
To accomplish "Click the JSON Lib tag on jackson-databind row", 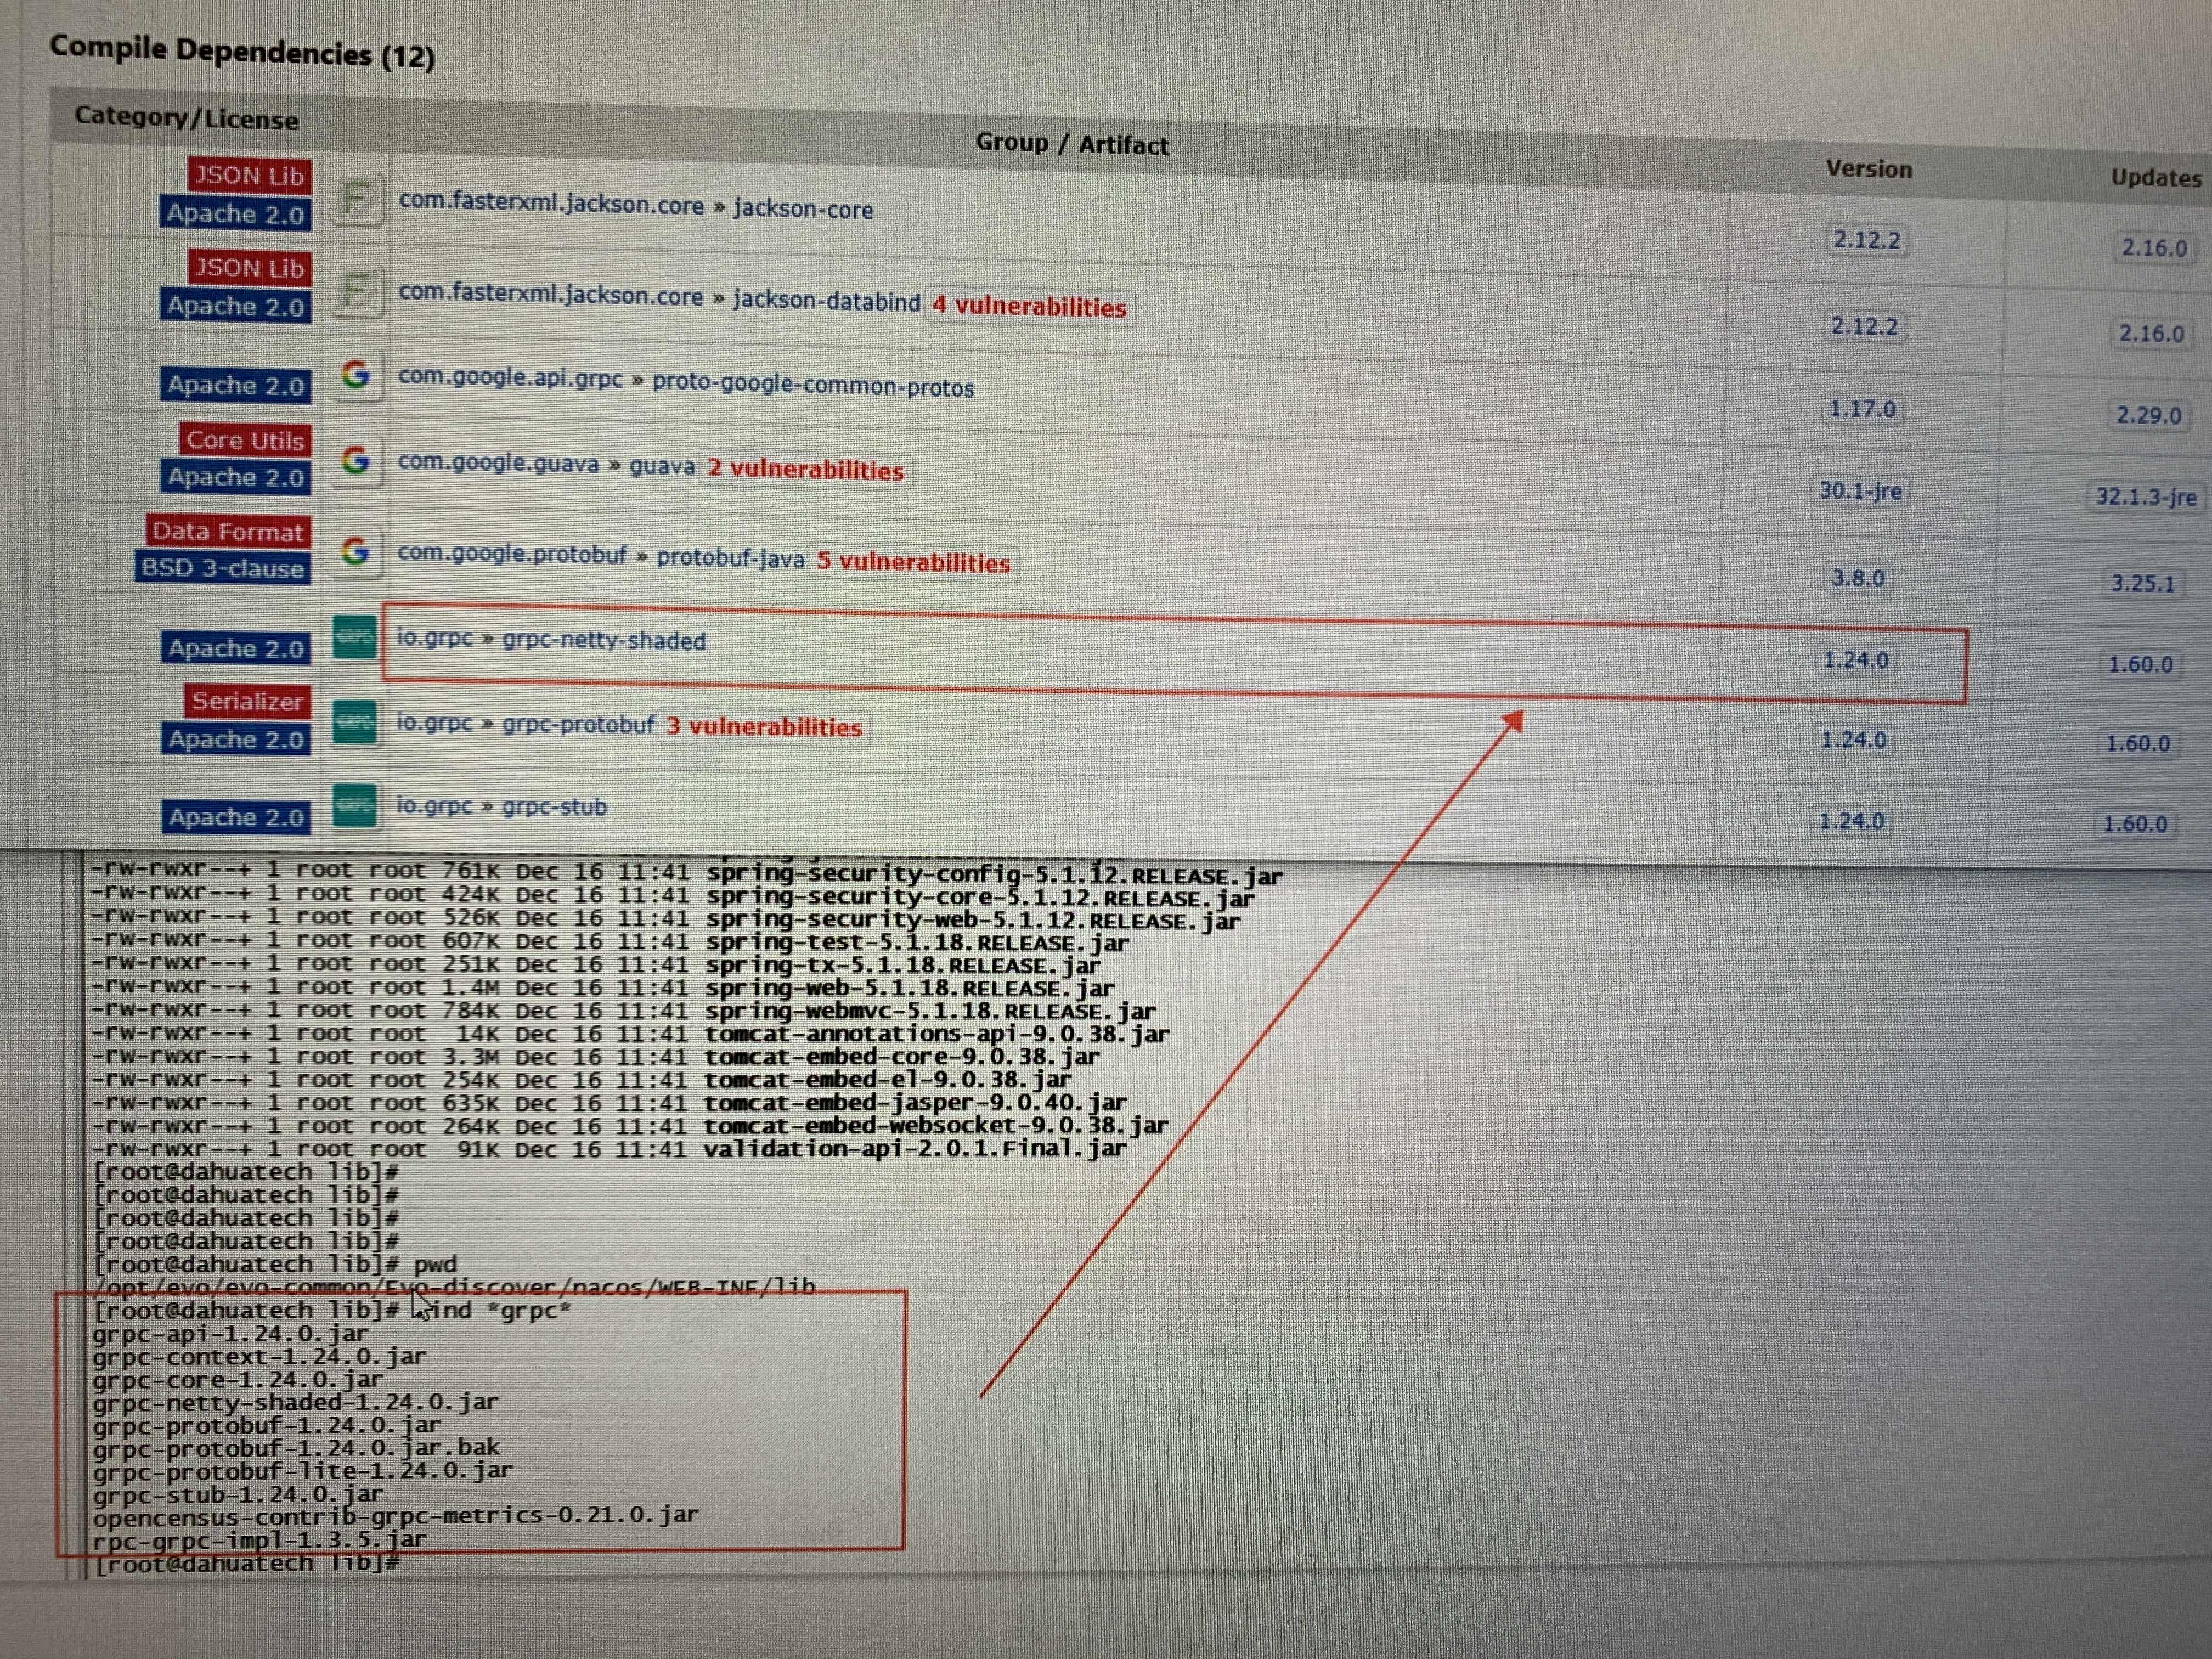I will point(249,268).
